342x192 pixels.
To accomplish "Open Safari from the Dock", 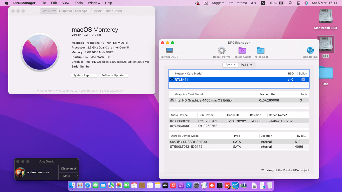I will (x=88, y=185).
